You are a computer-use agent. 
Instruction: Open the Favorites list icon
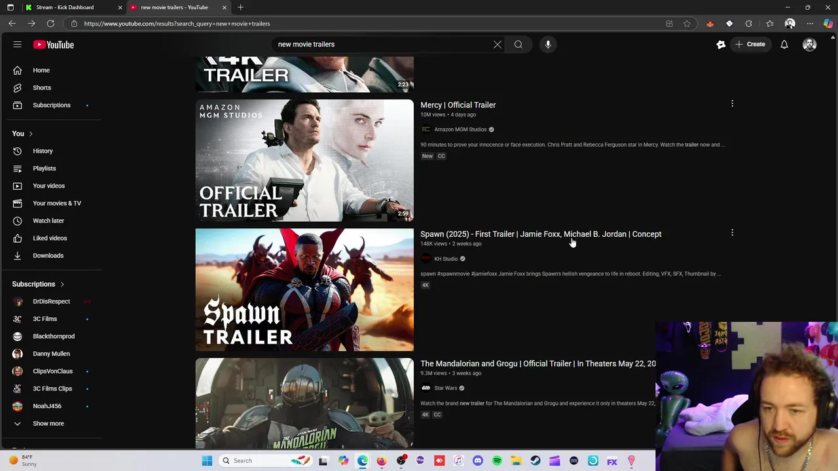point(770,24)
